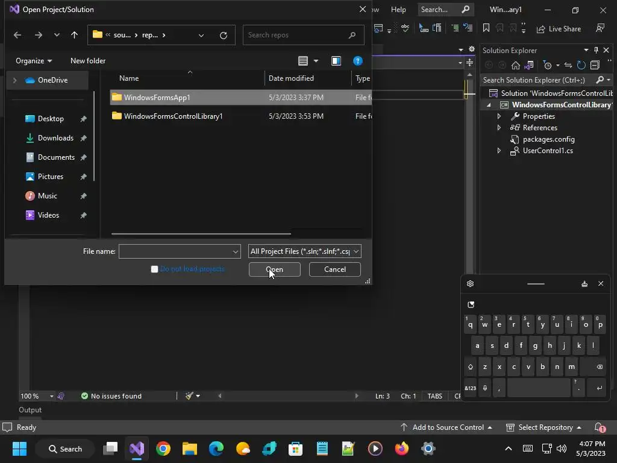
Task: Navigate back in Open dialog
Action: point(17,35)
